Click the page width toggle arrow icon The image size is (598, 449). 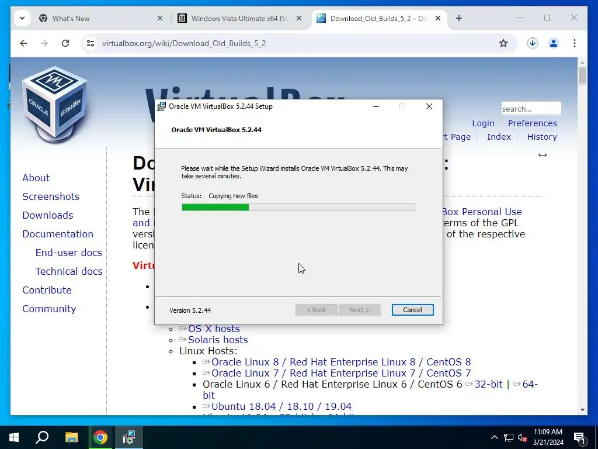[x=543, y=154]
